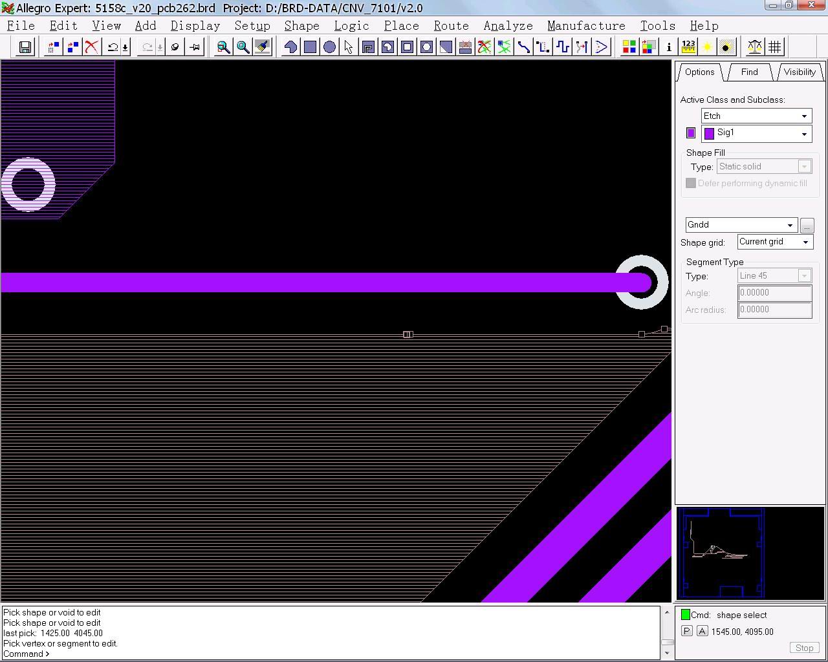Toggle the A absolute coordinates button
This screenshot has width=828, height=662.
702,632
